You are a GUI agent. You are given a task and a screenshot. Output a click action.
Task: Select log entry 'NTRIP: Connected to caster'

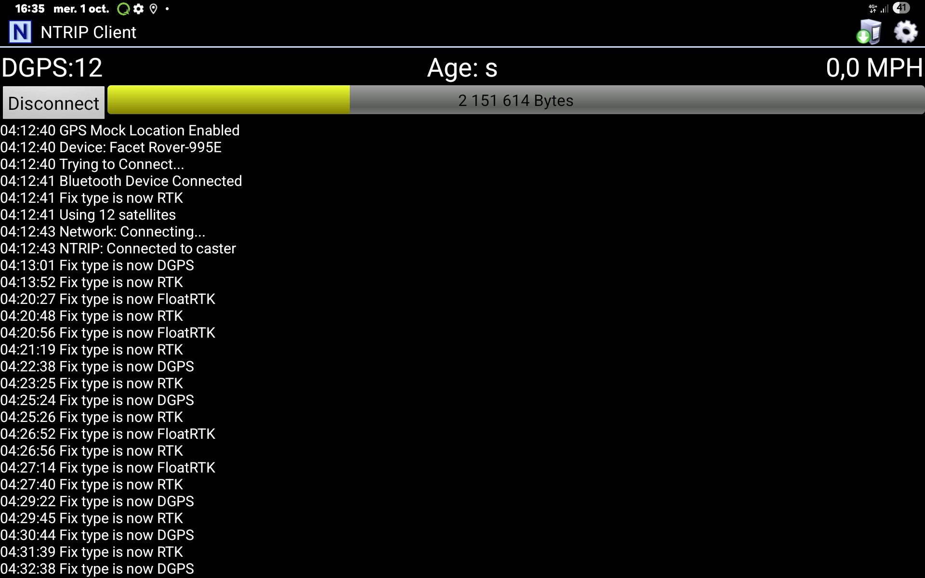118,249
